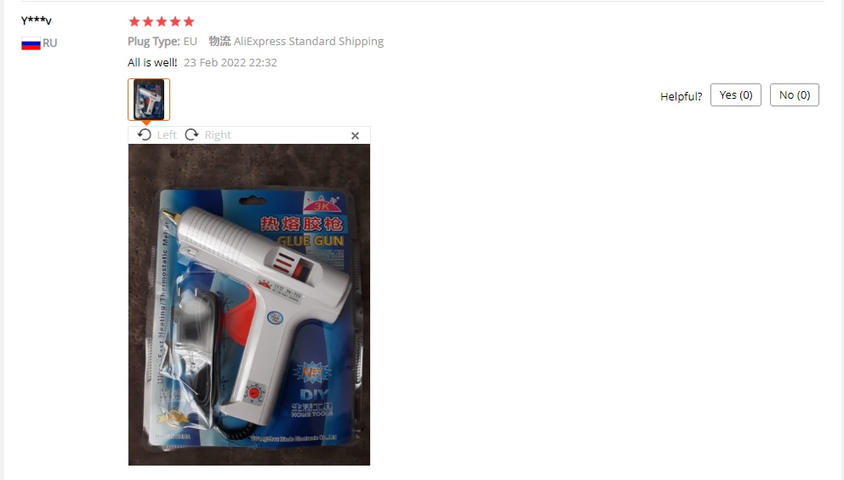The height and width of the screenshot is (480, 844).
Task: Click the 'Left' rotate label
Action: coord(167,135)
